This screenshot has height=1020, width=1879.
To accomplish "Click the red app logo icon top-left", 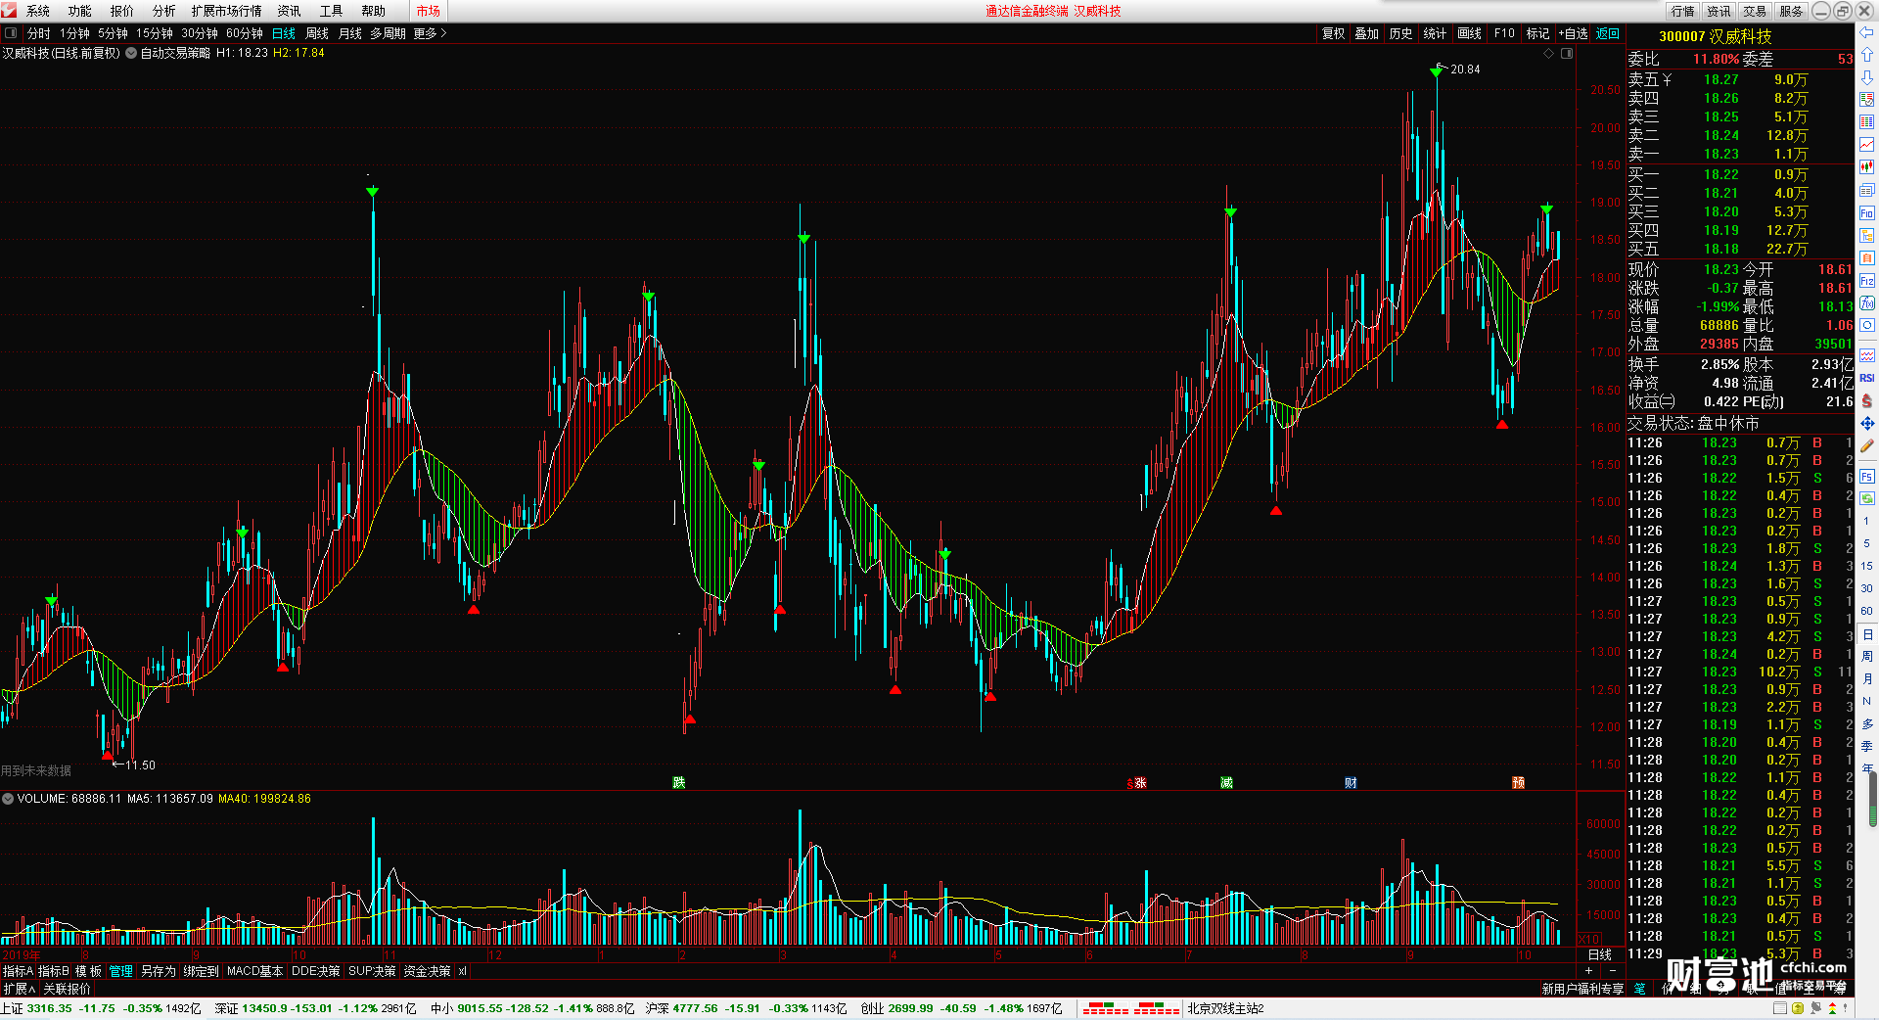I will pos(10,11).
